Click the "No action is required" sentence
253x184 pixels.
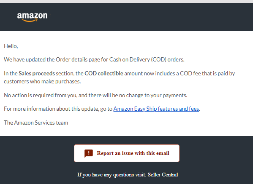point(95,96)
